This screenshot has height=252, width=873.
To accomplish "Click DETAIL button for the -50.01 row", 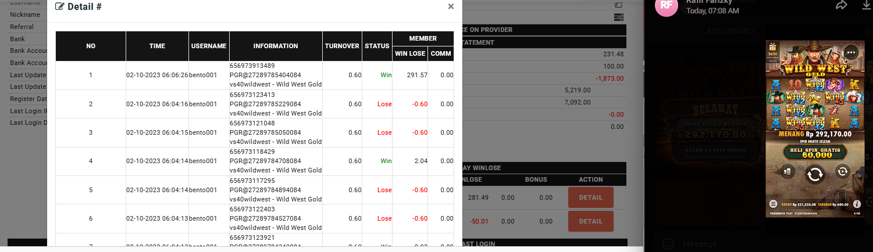I will (x=590, y=221).
